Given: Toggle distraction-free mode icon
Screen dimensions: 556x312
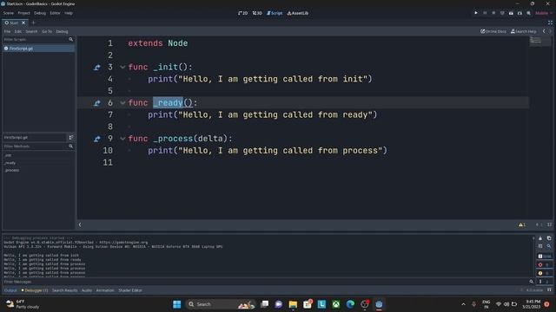Looking at the screenshot, I should (x=550, y=23).
